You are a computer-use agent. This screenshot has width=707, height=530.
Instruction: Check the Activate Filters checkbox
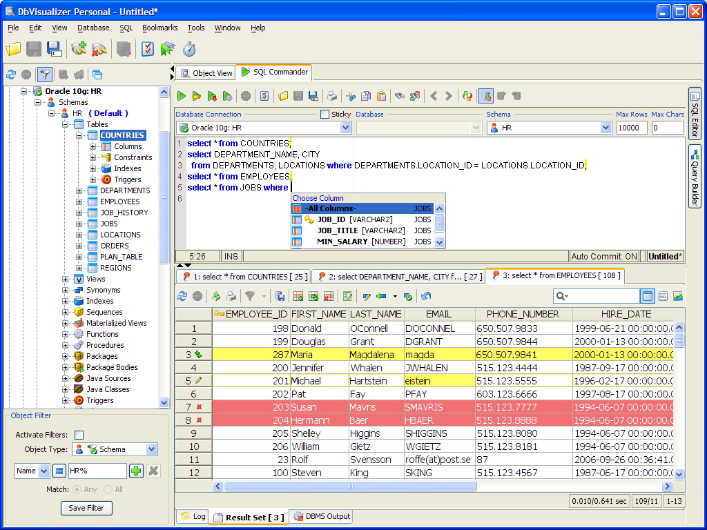[79, 435]
